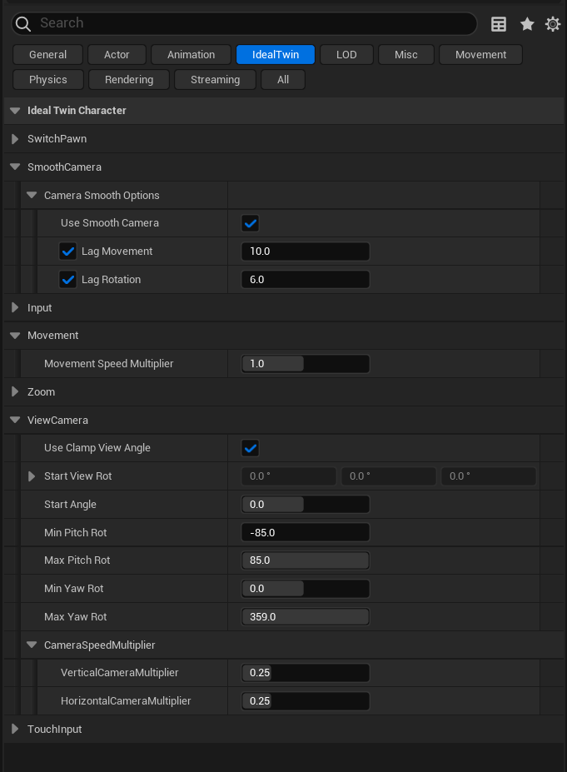The height and width of the screenshot is (772, 567).
Task: Select the Rendering filter tab
Action: pos(129,80)
